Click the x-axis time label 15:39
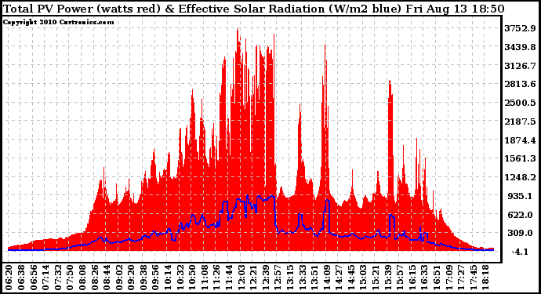The image size is (541, 294). [388, 278]
